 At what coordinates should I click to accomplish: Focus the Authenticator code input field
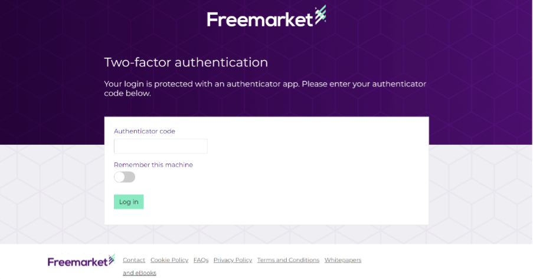(161, 146)
